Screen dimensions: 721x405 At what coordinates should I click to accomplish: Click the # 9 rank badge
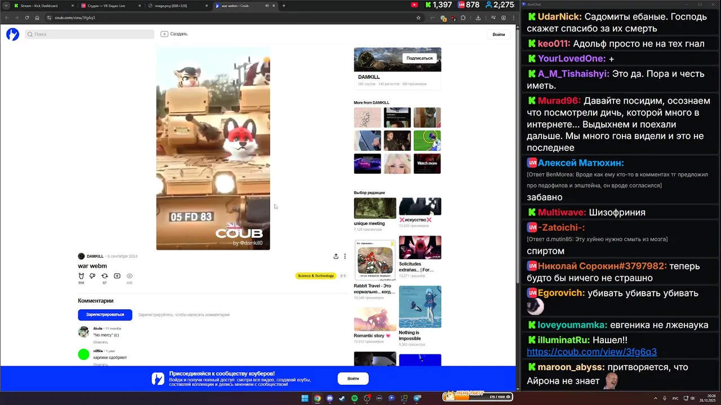click(343, 276)
